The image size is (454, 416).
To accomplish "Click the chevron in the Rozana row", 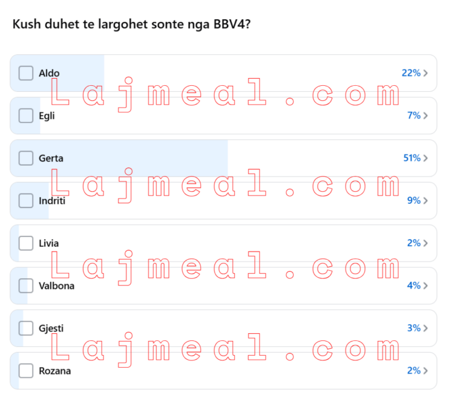I will click(426, 371).
